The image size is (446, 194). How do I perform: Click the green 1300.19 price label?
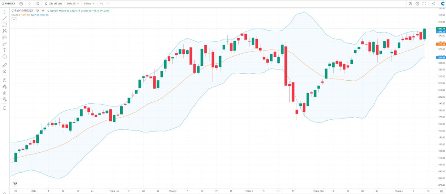441,29
